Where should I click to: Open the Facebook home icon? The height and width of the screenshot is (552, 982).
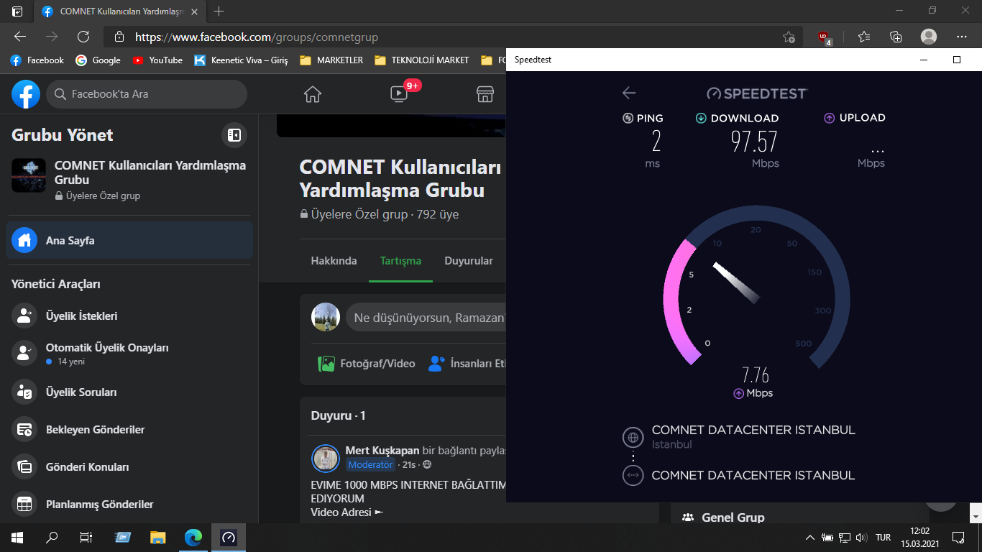[312, 94]
